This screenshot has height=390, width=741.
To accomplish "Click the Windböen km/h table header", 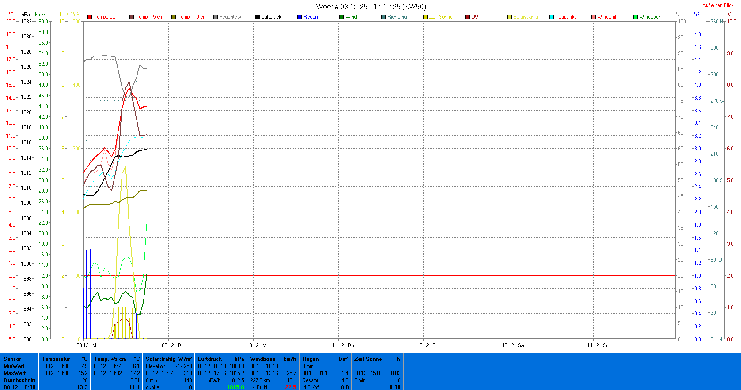I will pos(273,359).
